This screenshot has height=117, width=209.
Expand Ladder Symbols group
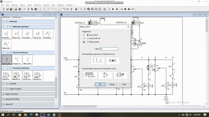[x=7, y=89]
